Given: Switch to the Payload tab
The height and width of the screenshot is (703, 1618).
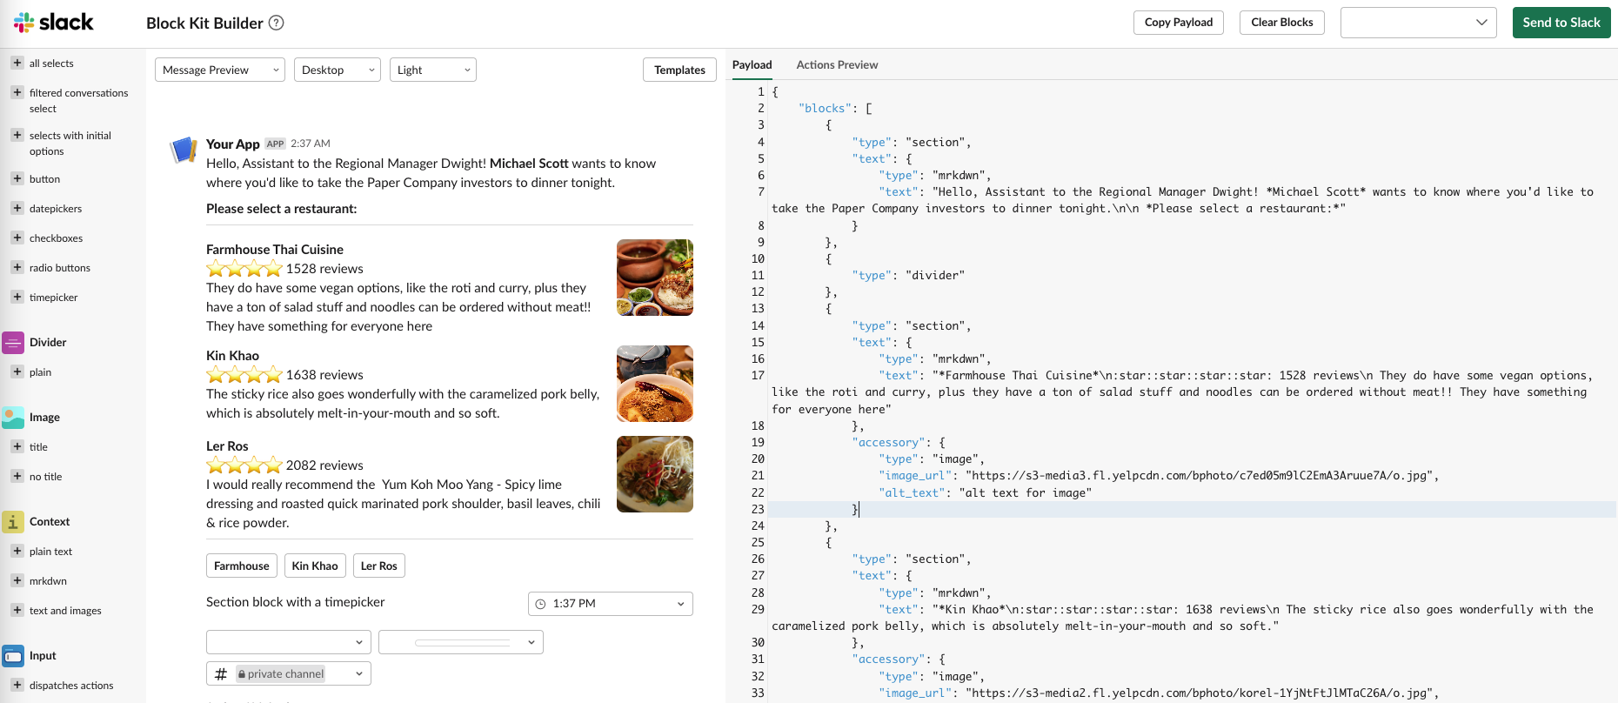Looking at the screenshot, I should pyautogui.click(x=752, y=64).
